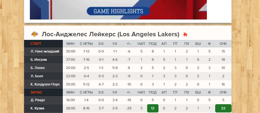Viewport: 260px width, 113px height.
Task: Click the С ИГРЫ header in starters
Action: tap(86, 44)
